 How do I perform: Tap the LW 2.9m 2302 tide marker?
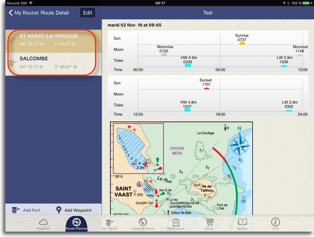[x=289, y=110]
